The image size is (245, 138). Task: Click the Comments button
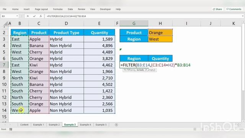coord(234,9)
